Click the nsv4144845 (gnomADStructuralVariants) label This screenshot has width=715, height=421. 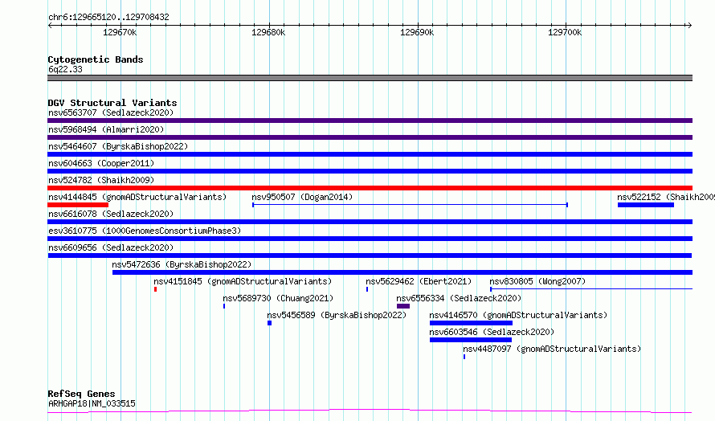point(137,197)
